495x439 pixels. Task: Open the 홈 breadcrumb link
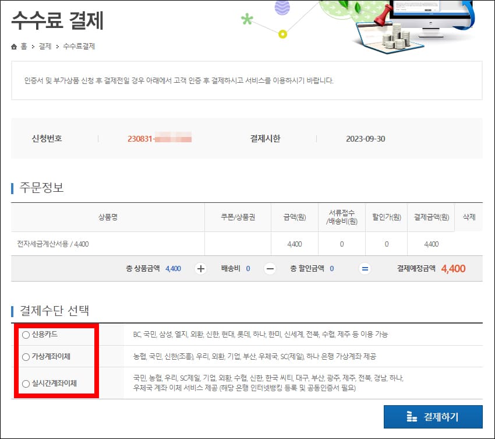pos(23,45)
